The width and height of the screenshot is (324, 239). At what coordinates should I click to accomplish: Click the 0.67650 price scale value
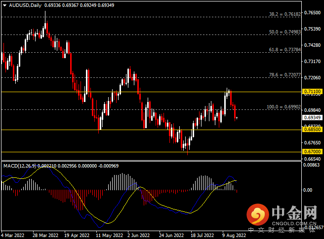pyautogui.click(x=312, y=143)
